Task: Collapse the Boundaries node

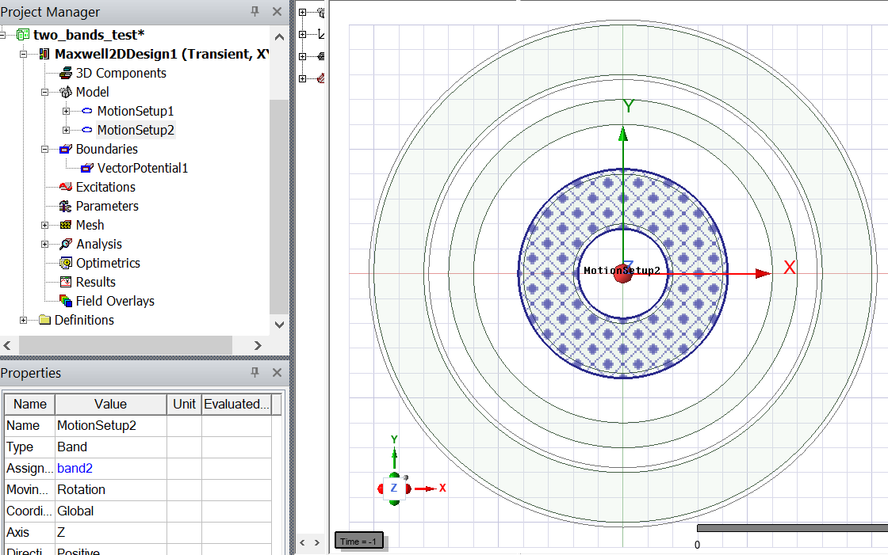Action: 44,150
